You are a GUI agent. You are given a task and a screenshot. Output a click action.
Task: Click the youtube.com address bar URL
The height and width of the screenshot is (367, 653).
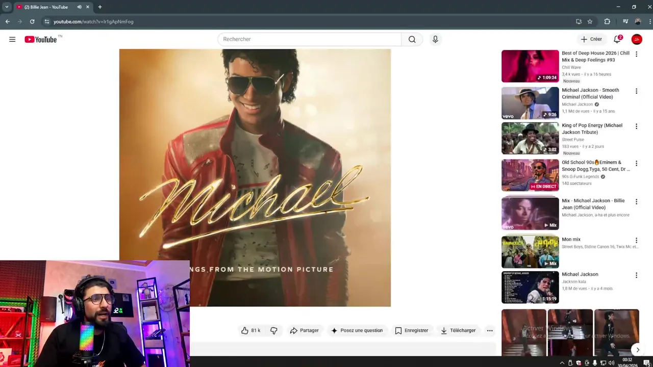point(93,21)
